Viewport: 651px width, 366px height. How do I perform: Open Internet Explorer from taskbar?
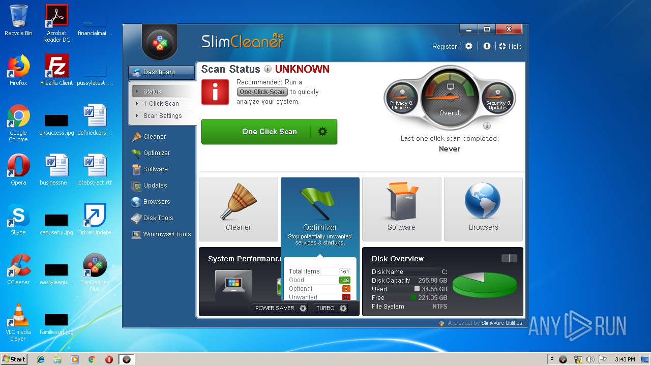41,359
